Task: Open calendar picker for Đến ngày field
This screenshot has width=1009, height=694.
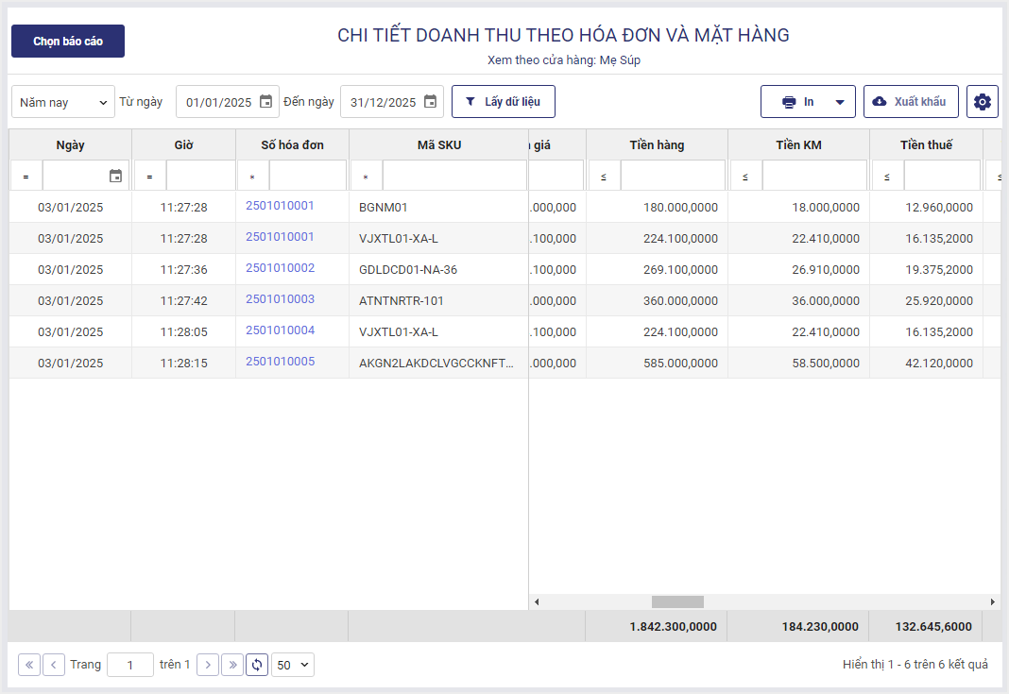Action: click(x=430, y=102)
